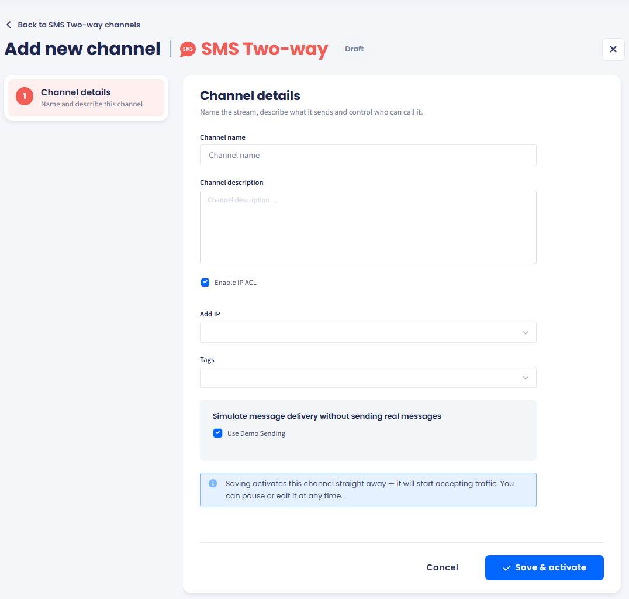The image size is (629, 599).
Task: Click the step 1 circle badge
Action: 25,97
